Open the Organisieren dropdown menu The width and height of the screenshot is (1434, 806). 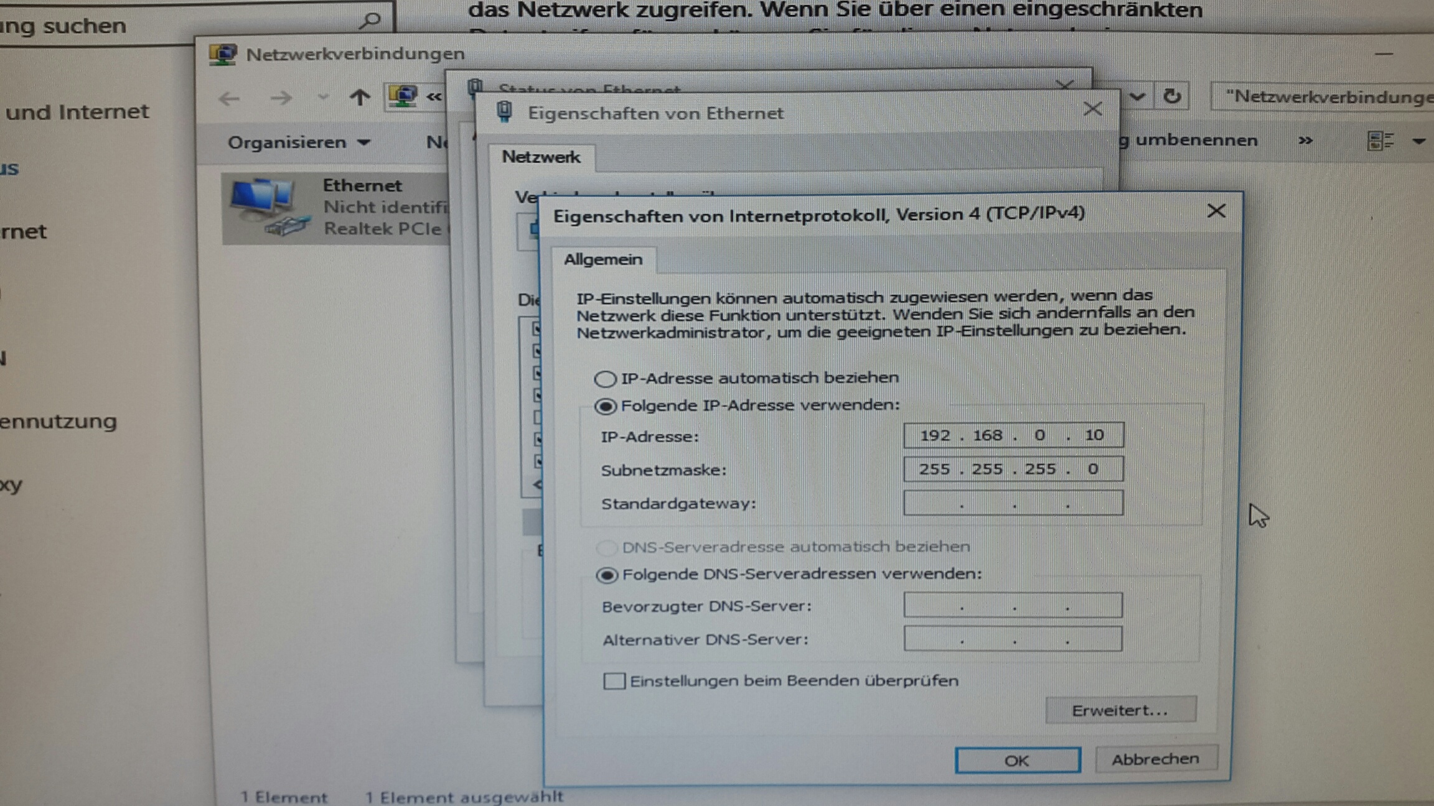[x=298, y=142]
